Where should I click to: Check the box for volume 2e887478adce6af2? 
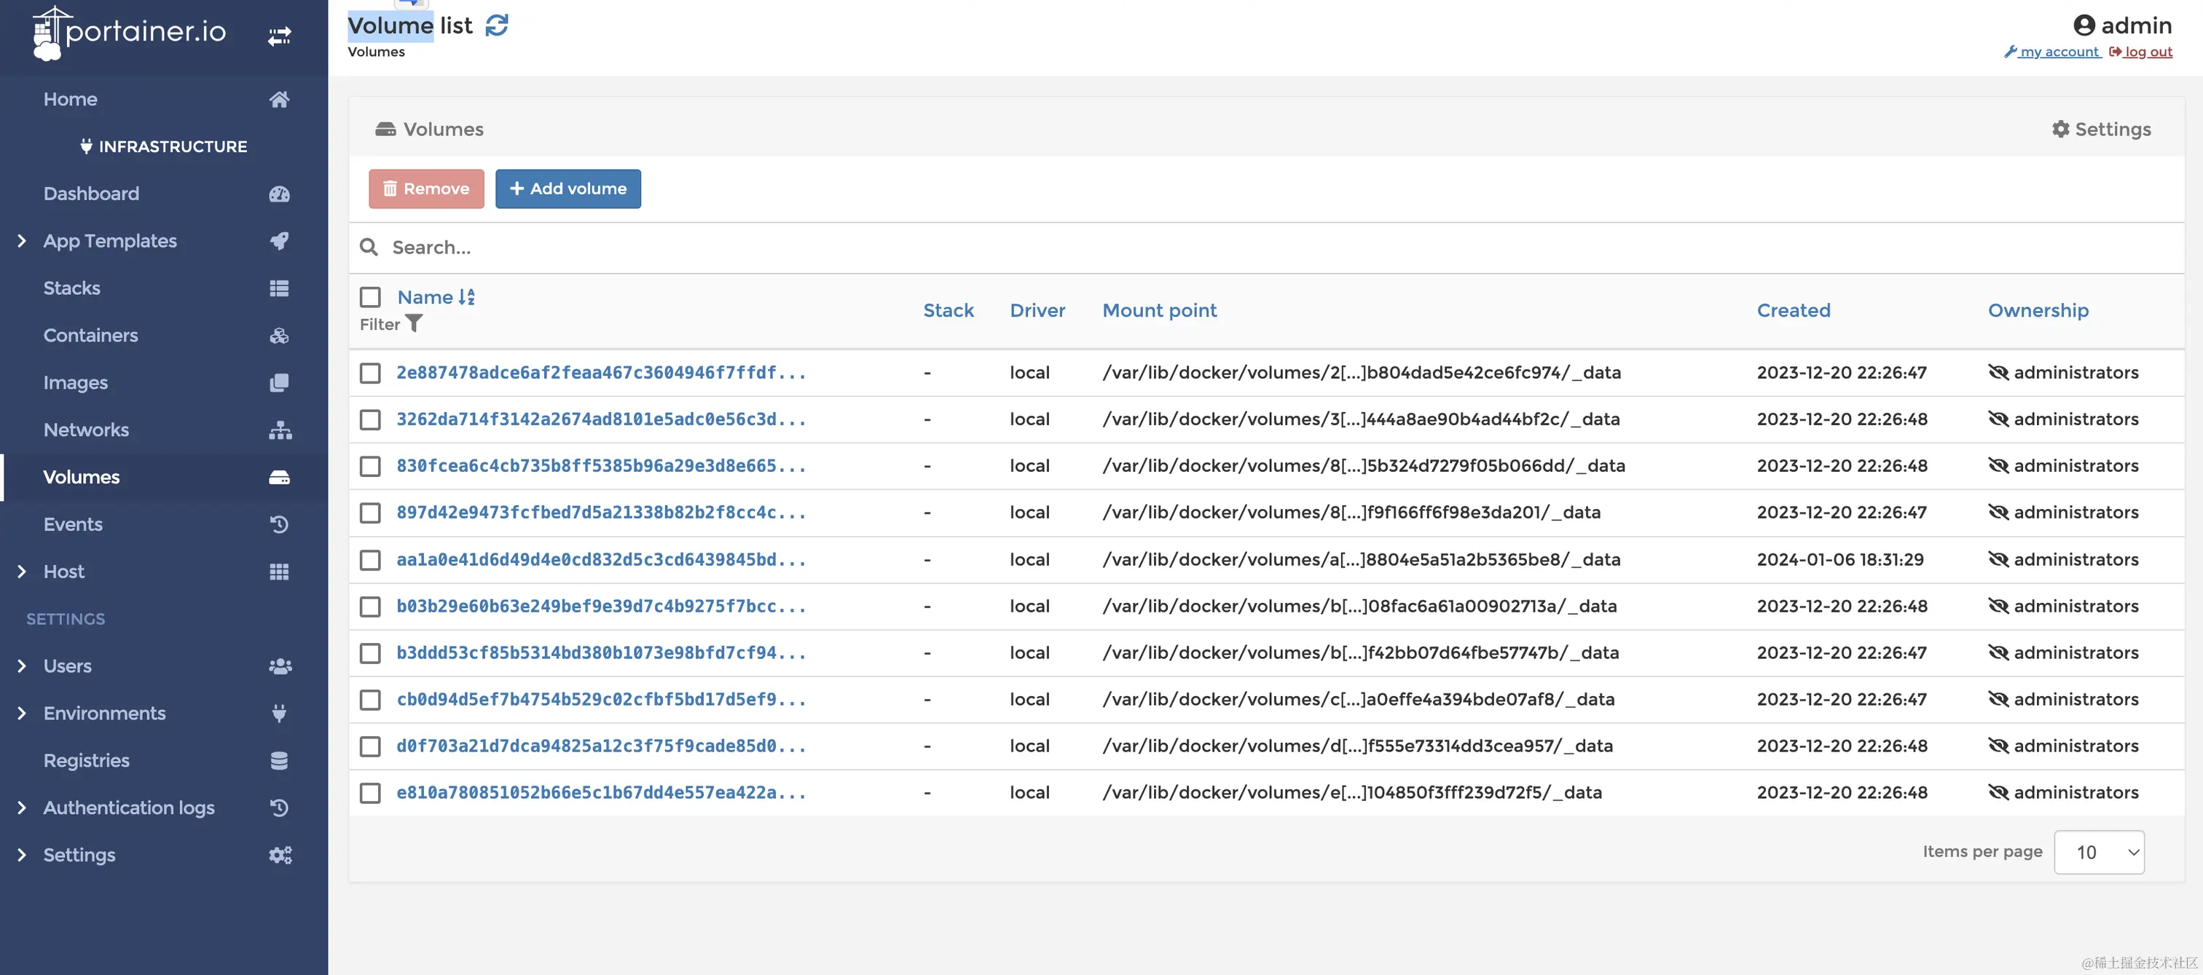point(370,374)
